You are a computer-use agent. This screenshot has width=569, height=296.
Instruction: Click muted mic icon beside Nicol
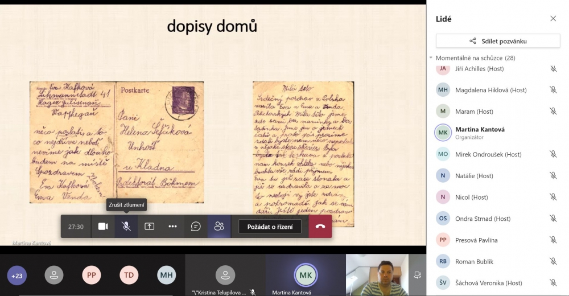554,197
